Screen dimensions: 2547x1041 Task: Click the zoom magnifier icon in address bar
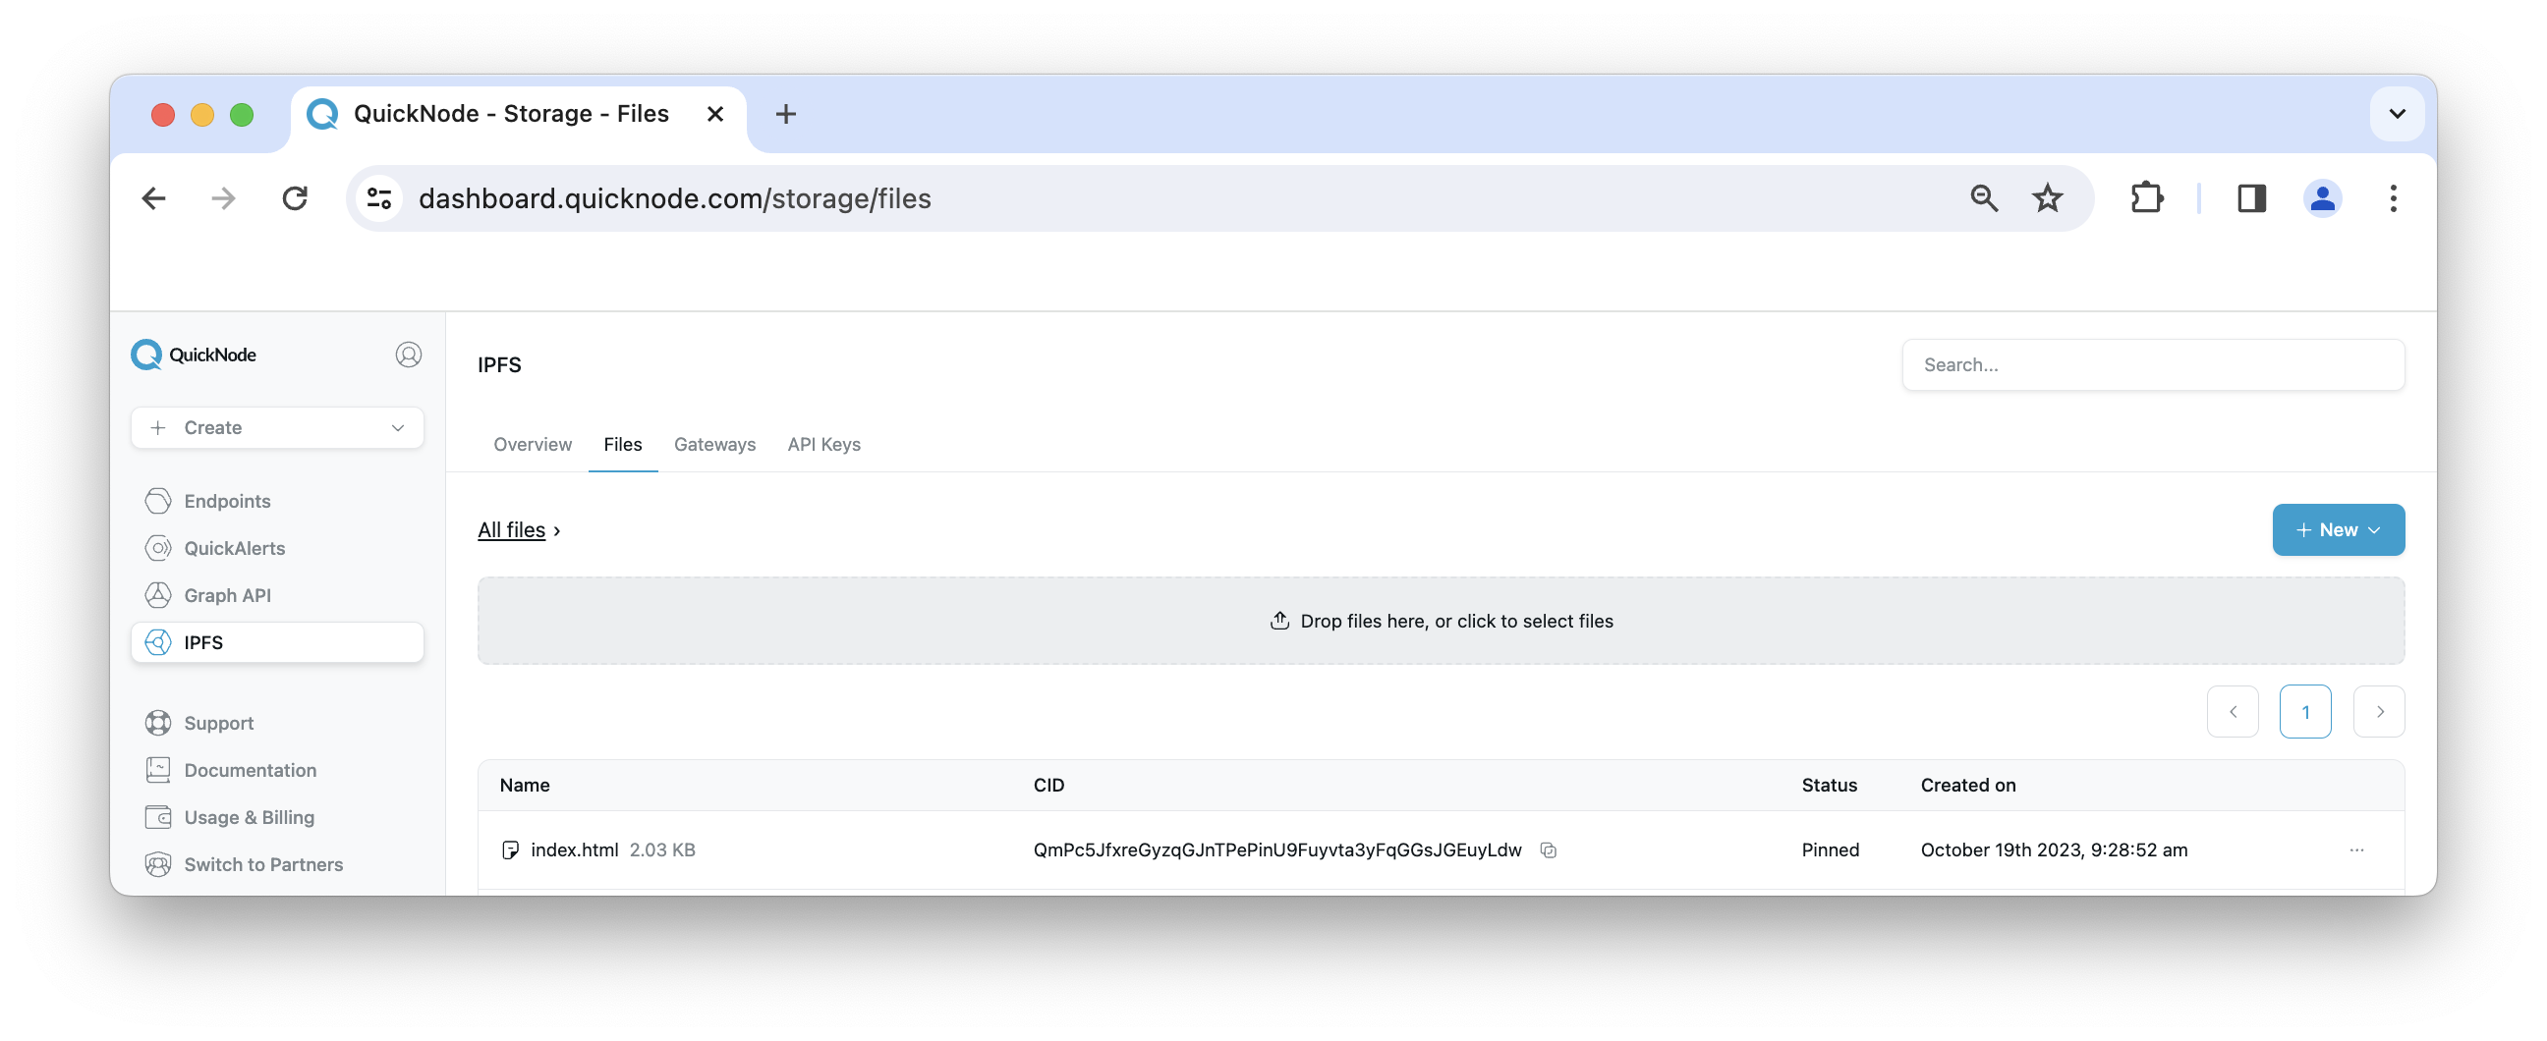(1983, 198)
